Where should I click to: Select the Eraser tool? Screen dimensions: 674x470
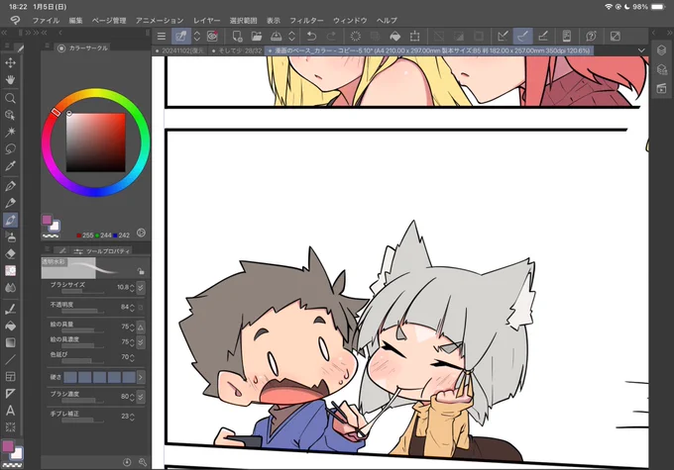tap(10, 253)
